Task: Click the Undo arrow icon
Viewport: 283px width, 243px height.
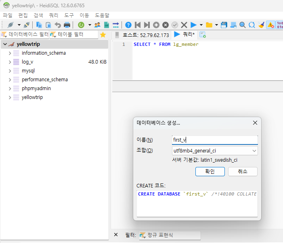Action: coord(58,25)
